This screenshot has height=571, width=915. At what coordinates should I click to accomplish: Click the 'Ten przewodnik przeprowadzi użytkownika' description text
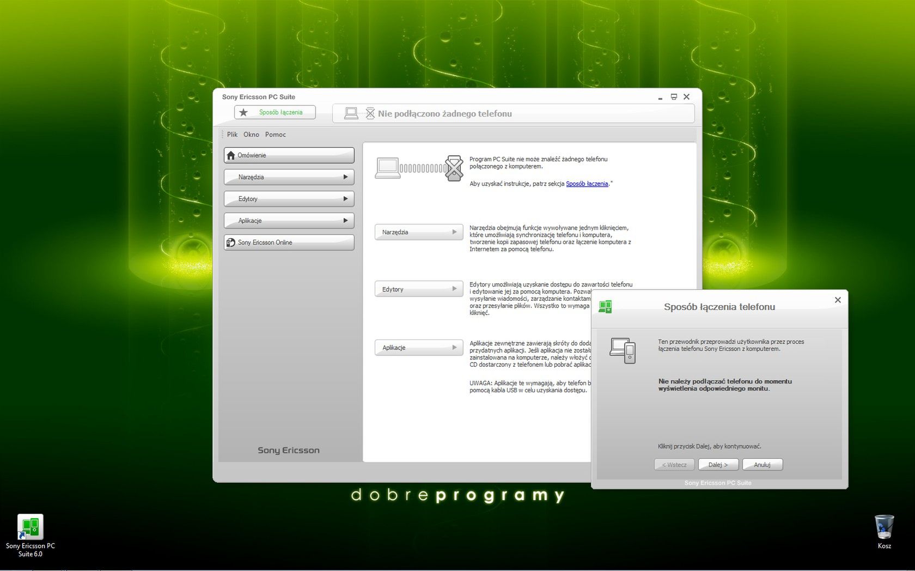pos(731,345)
